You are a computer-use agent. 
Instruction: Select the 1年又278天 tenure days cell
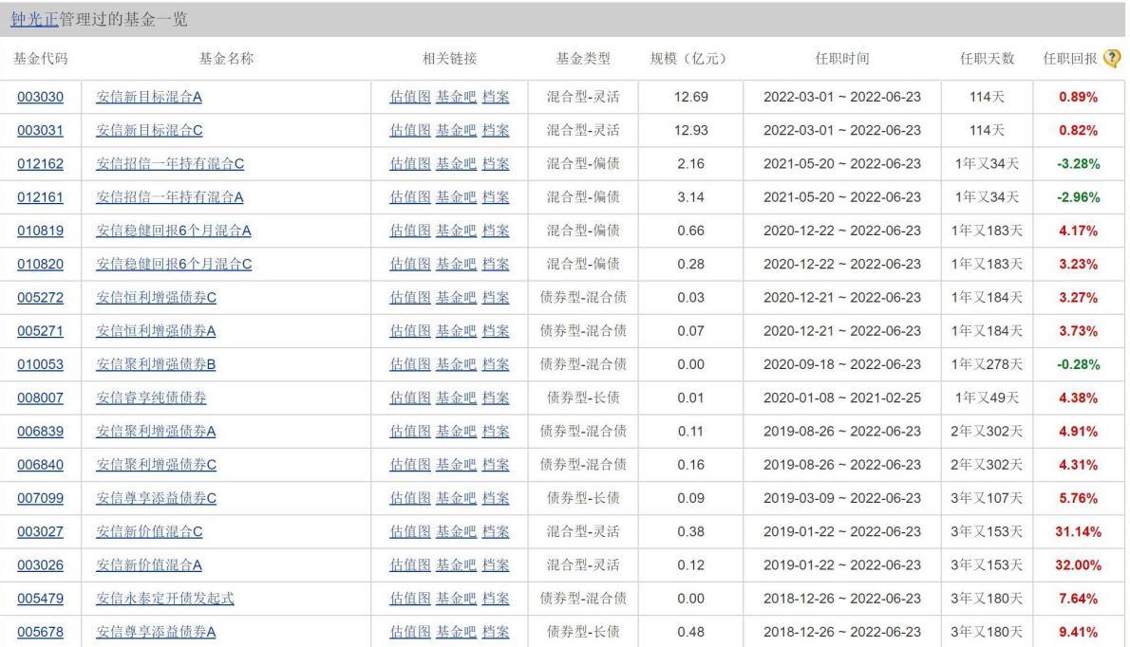[x=987, y=364]
